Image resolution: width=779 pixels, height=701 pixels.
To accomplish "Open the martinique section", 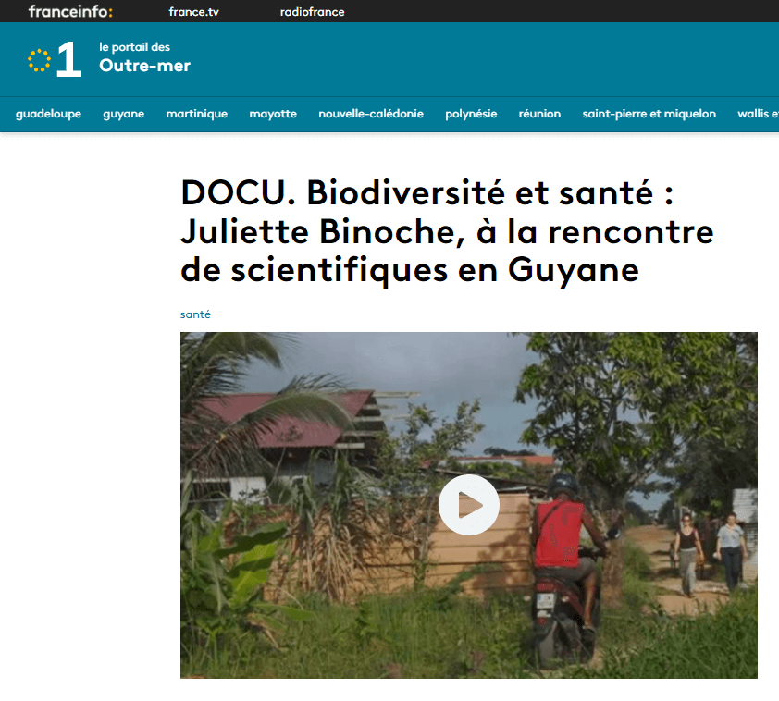I will pos(197,114).
